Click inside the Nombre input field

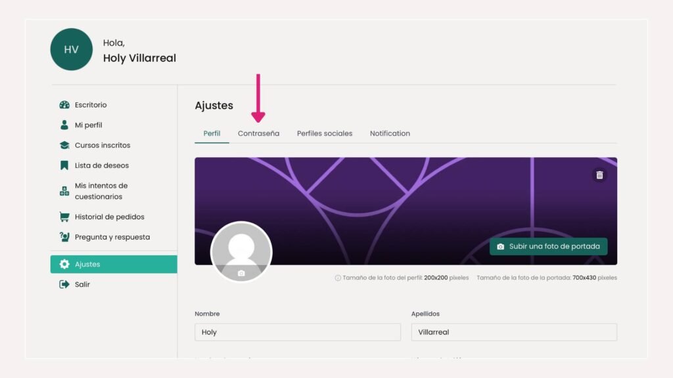click(297, 332)
